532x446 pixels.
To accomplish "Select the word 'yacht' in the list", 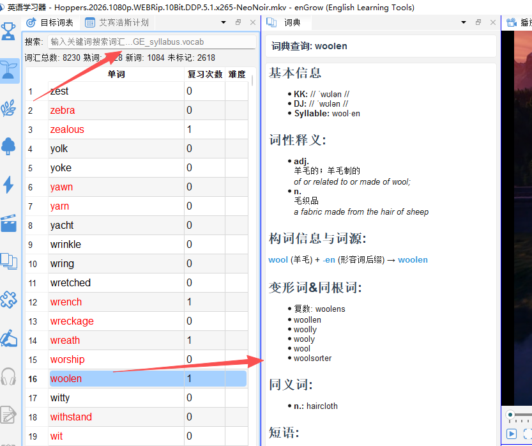I will tap(116, 226).
